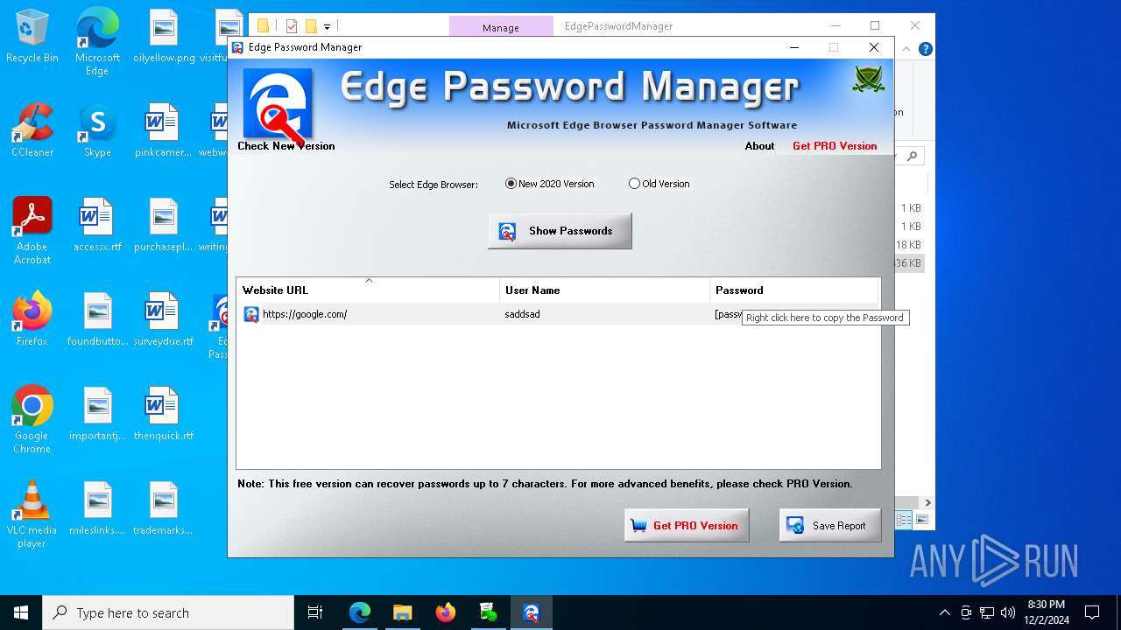1121x630 pixels.
Task: Switch to Edge Password Manager taskbar icon
Action: 531,612
